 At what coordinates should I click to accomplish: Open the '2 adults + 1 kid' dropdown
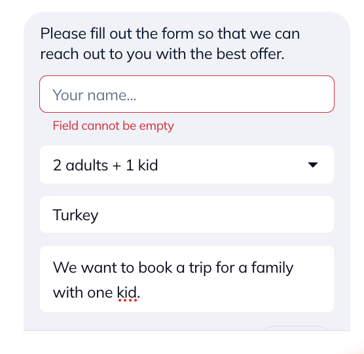(187, 165)
